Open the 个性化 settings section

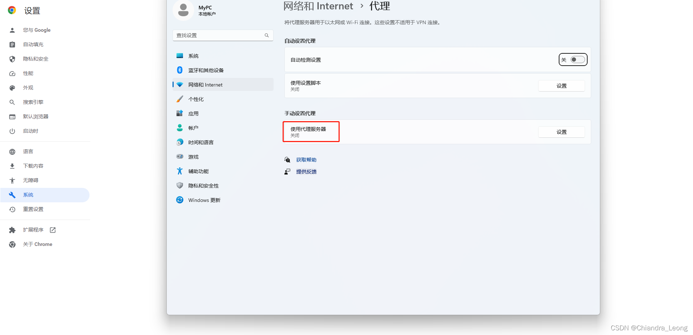click(x=196, y=99)
